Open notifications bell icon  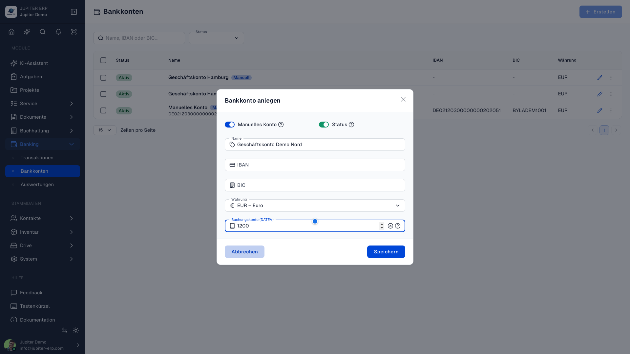point(58,32)
